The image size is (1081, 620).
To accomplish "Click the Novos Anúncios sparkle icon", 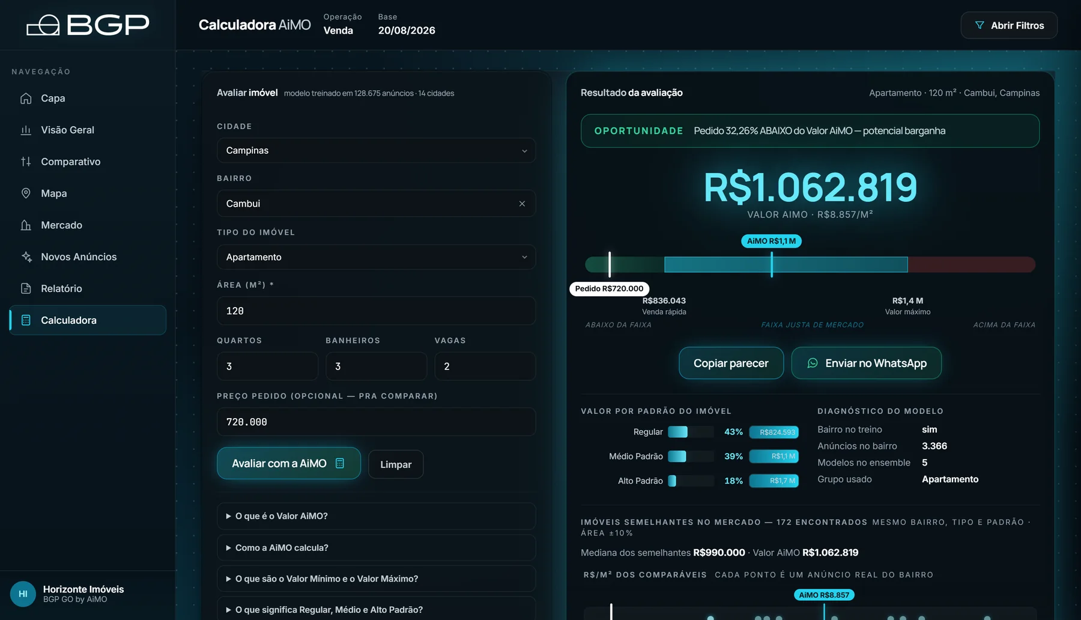I will [x=26, y=257].
